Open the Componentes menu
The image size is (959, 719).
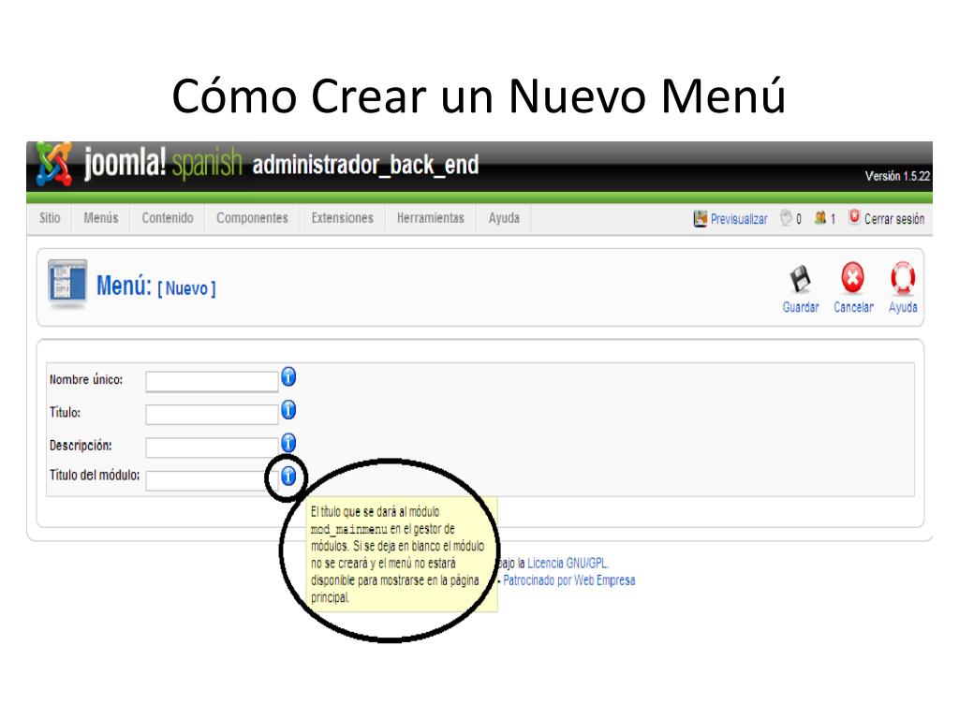tap(252, 218)
